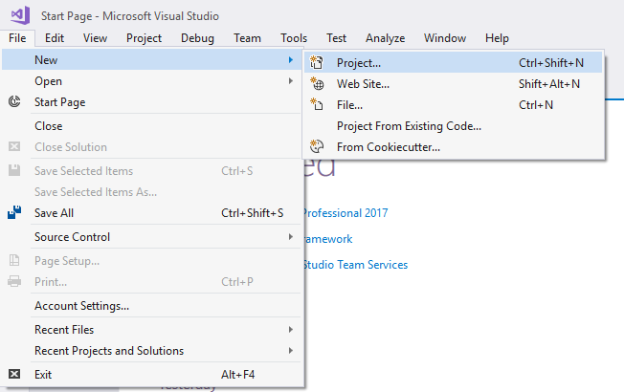Open the Help menu
The image size is (624, 392).
[x=497, y=38]
